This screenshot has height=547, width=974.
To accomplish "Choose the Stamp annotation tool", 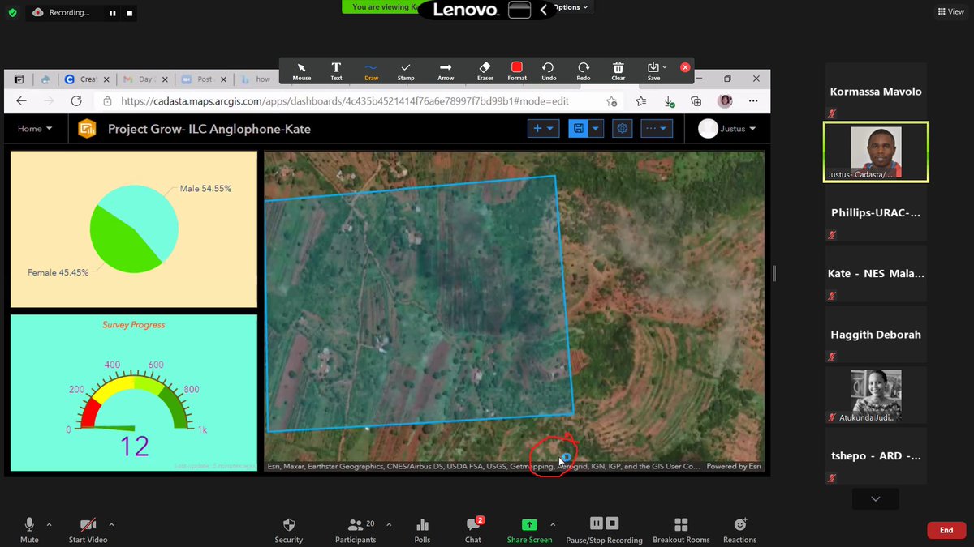I will pyautogui.click(x=406, y=71).
